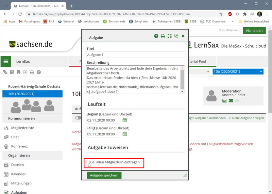The height and width of the screenshot is (194, 272).
Task: Open help in the Aufgabe dialog
Action: 156,36
